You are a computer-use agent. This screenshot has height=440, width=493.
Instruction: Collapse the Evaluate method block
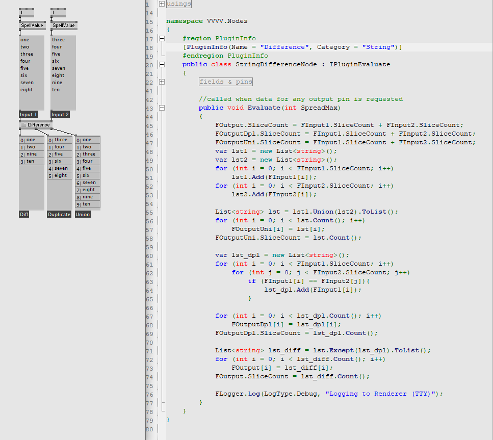coord(162,108)
